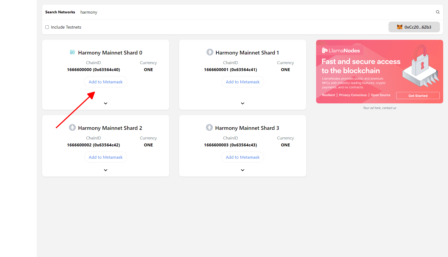The image size is (448, 257).
Task: Click Get Started in LlamaNodes ad
Action: coord(418,96)
